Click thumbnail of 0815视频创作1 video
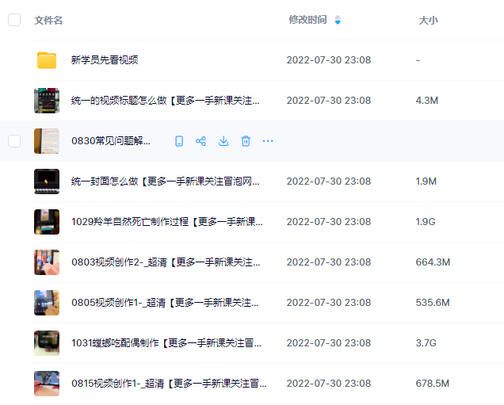Screen dimensions: 504x405 coord(47,384)
